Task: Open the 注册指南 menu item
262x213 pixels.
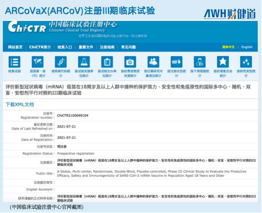Action: pyautogui.click(x=107, y=47)
